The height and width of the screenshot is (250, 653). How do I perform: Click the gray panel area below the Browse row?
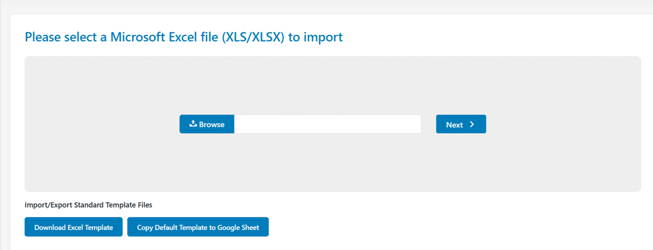pyautogui.click(x=333, y=163)
